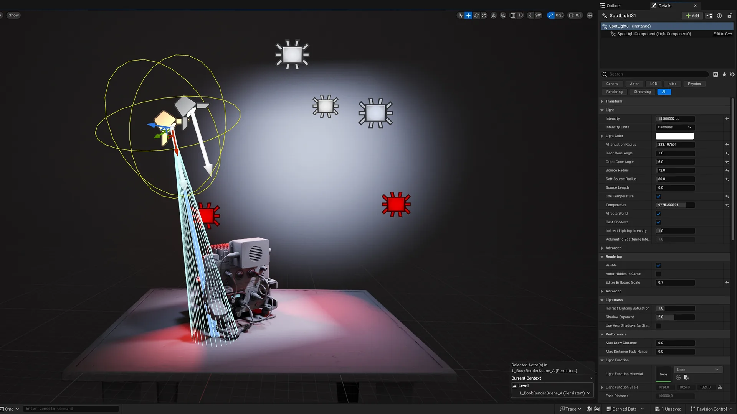Select the Rendering filter tab
The image size is (737, 414).
(x=614, y=92)
